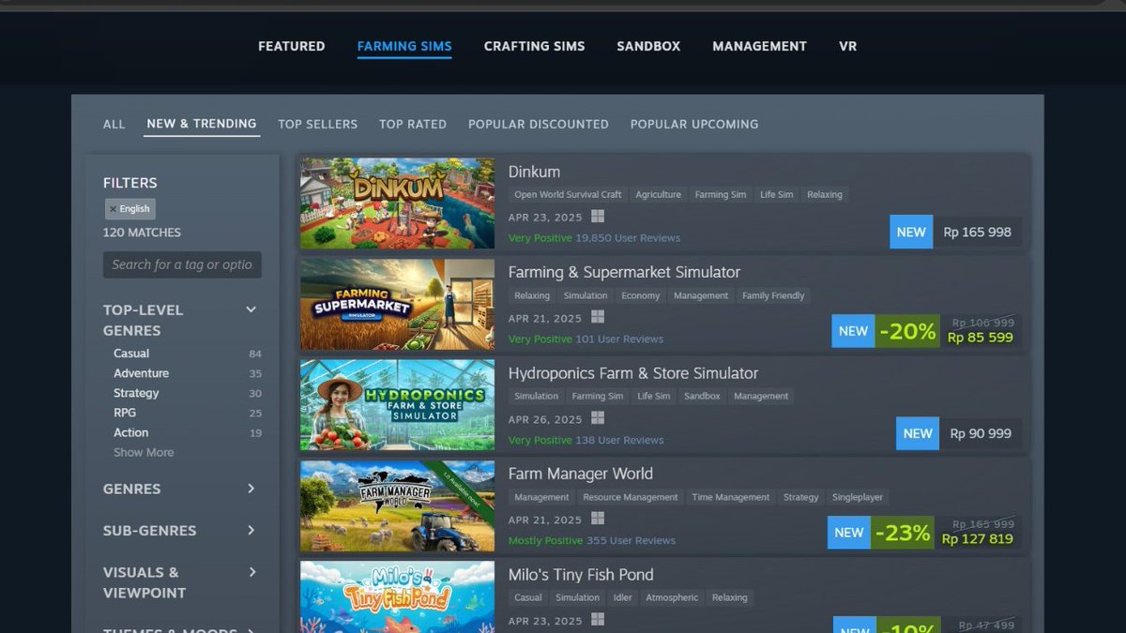Image resolution: width=1126 pixels, height=633 pixels.
Task: Show Popular Upcoming list
Action: click(x=694, y=124)
